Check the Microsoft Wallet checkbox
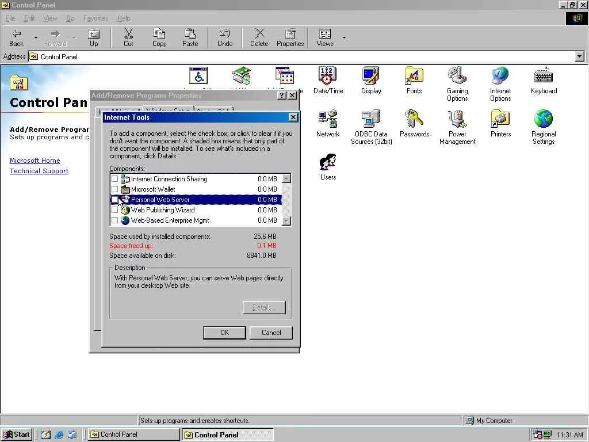The height and width of the screenshot is (442, 589). coord(114,189)
